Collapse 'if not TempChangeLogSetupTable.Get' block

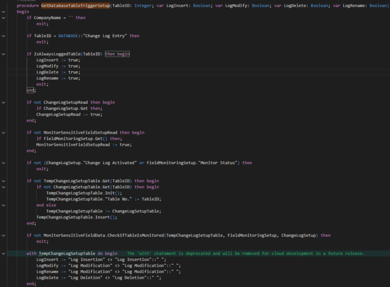4,181
